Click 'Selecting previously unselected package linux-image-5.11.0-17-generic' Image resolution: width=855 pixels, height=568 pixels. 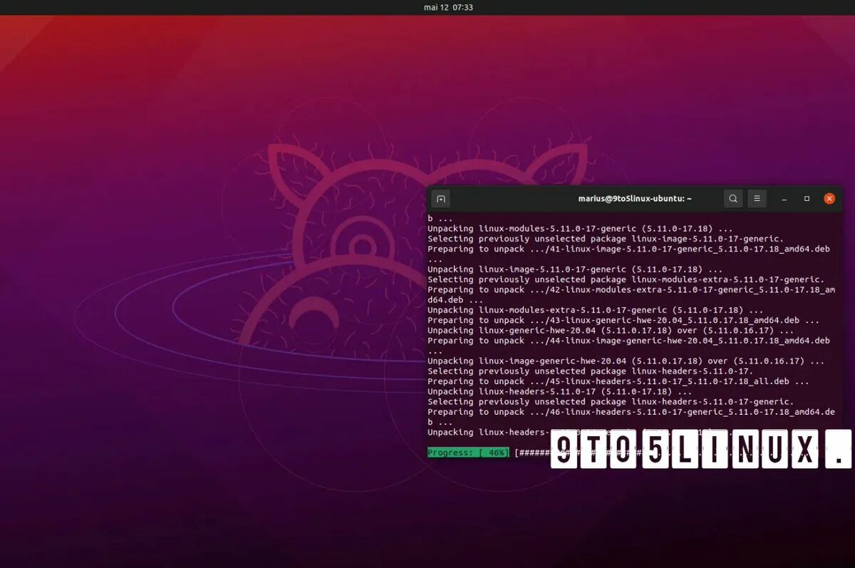(x=606, y=239)
